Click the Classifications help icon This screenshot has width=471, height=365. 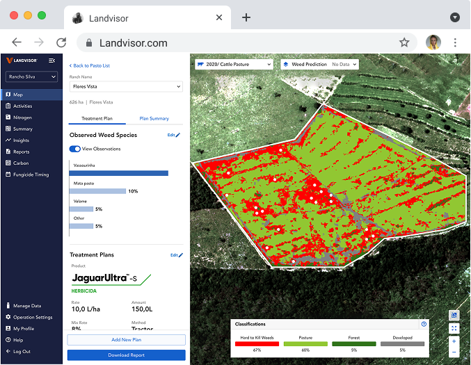(424, 324)
